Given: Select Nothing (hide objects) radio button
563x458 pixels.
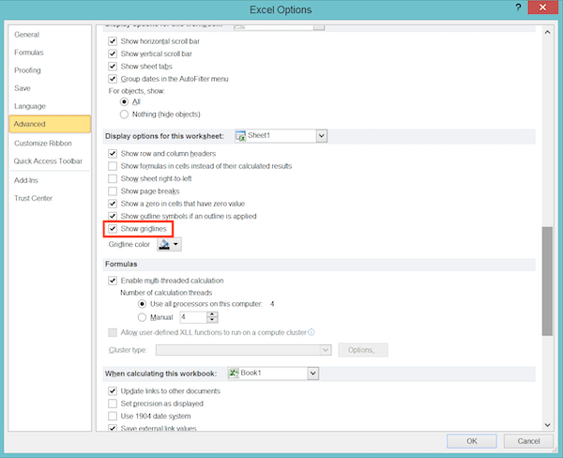Looking at the screenshot, I should pos(125,113).
